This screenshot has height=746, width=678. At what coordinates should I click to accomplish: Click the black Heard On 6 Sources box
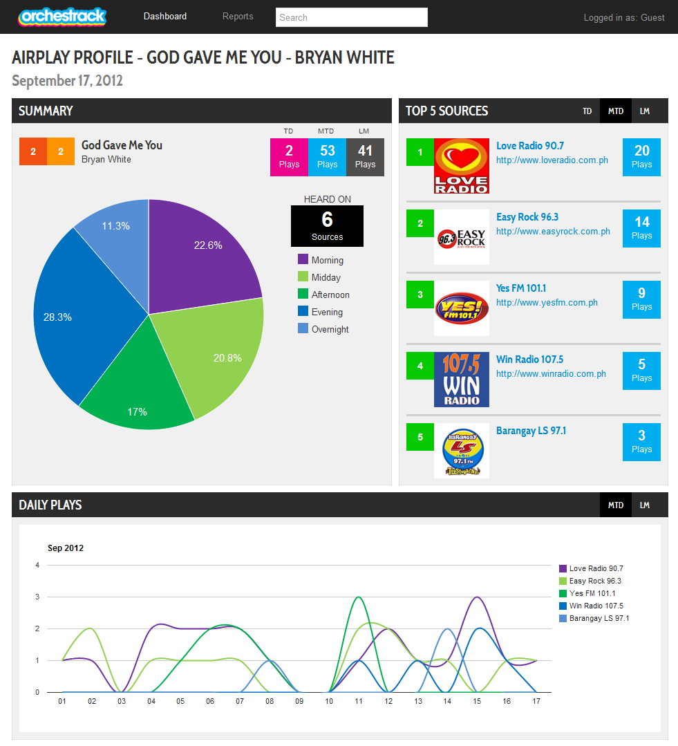tap(327, 226)
